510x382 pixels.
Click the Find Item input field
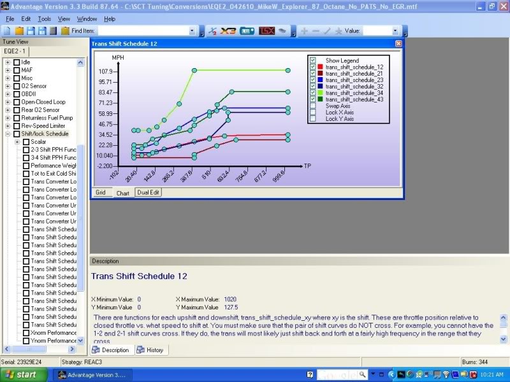[143, 31]
